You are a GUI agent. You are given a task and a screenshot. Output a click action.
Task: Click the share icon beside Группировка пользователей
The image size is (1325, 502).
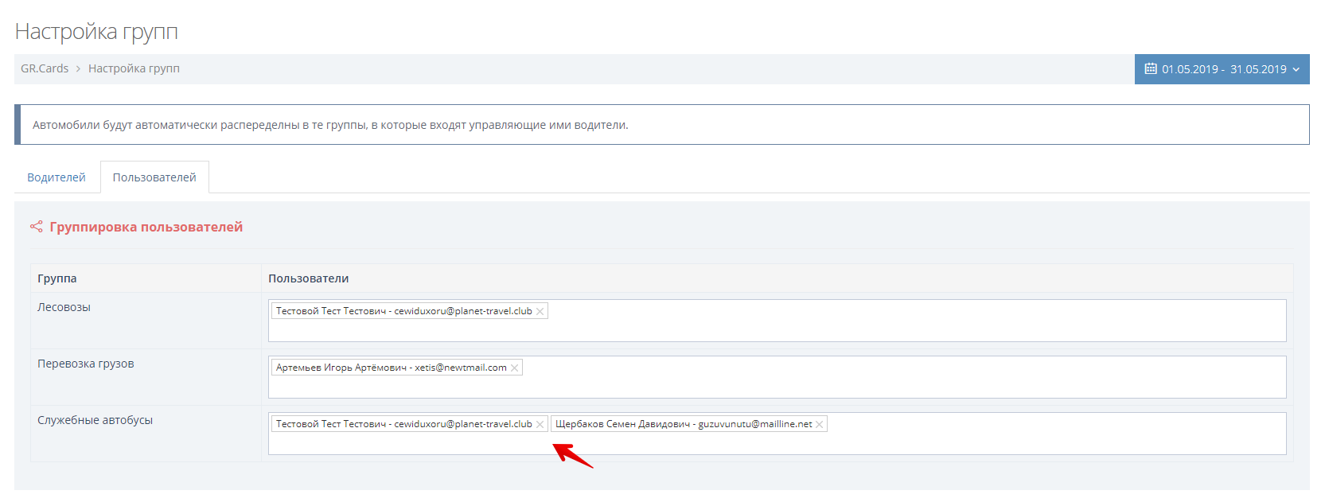click(37, 227)
